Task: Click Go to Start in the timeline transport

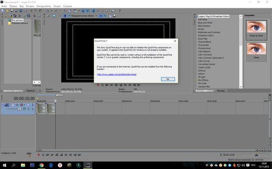Action: click(x=66, y=155)
